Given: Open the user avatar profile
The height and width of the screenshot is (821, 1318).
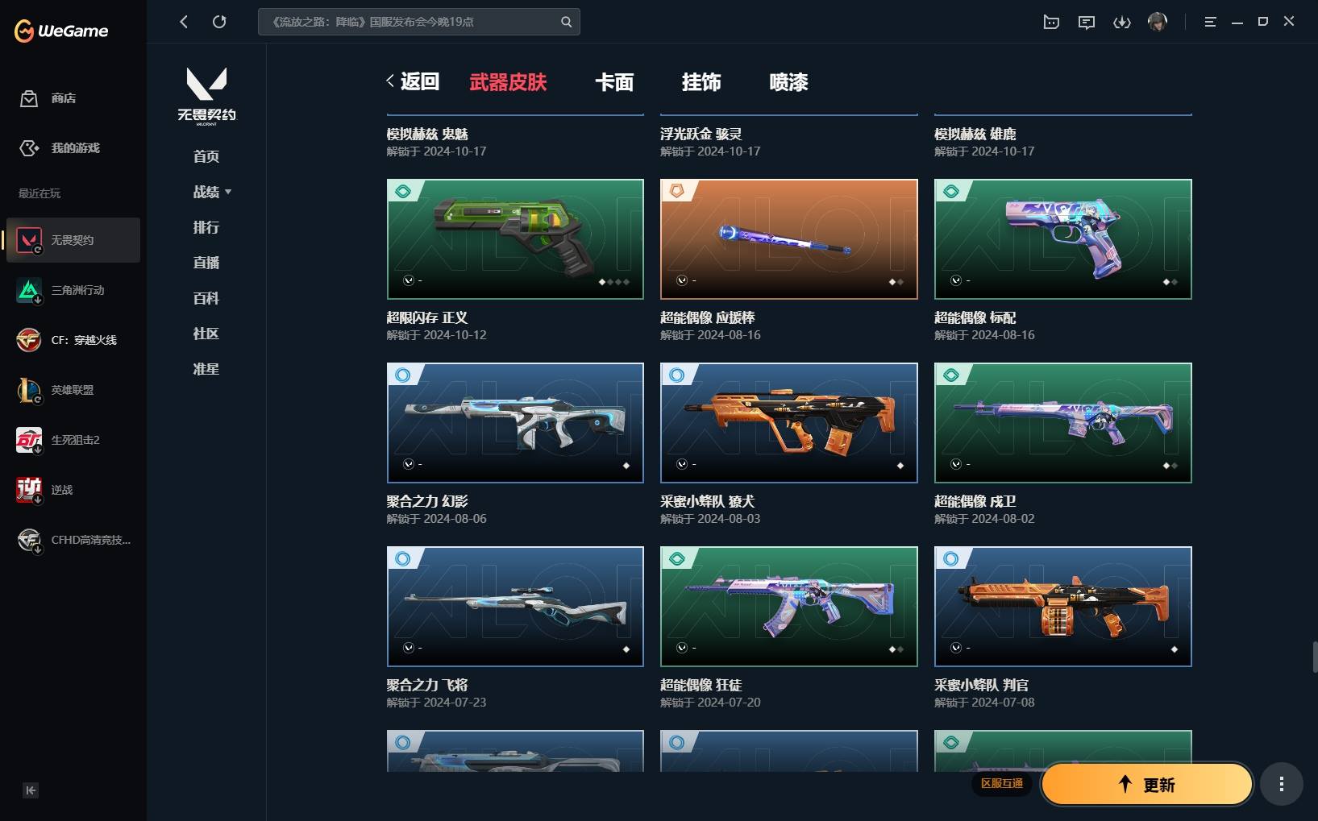Looking at the screenshot, I should tap(1158, 22).
